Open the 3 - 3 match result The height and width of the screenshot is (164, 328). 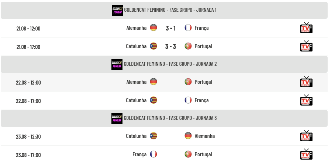pyautogui.click(x=170, y=46)
